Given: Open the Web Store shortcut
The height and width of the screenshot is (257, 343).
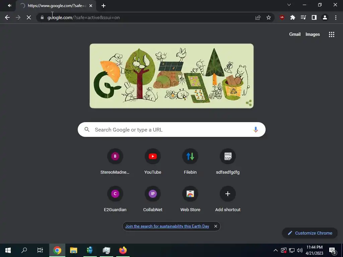Looking at the screenshot, I should [190, 198].
